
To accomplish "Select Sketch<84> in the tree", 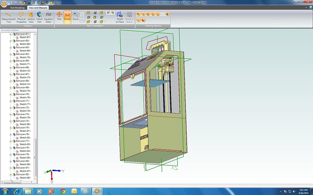I will click(x=25, y=151).
